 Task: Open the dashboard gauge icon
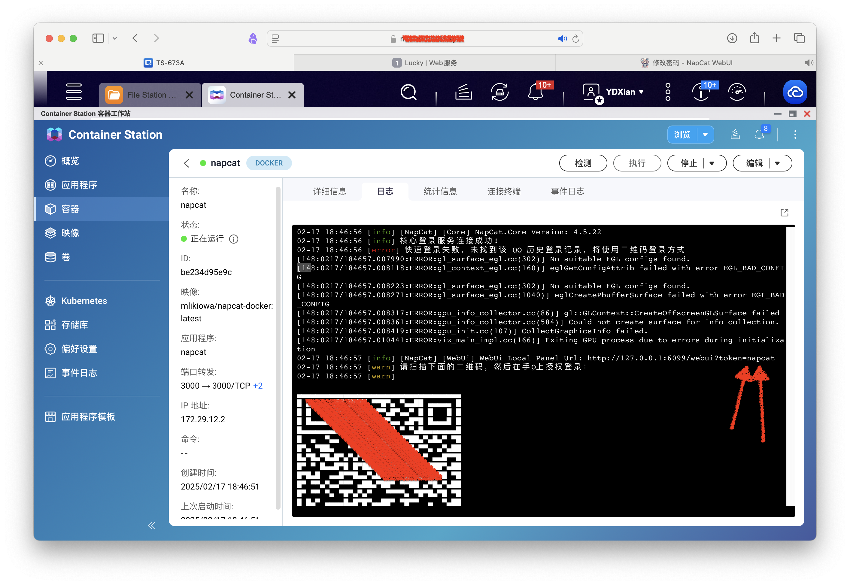pyautogui.click(x=737, y=92)
